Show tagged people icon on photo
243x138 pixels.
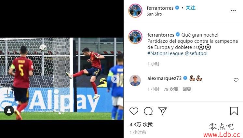[x=9, y=110]
